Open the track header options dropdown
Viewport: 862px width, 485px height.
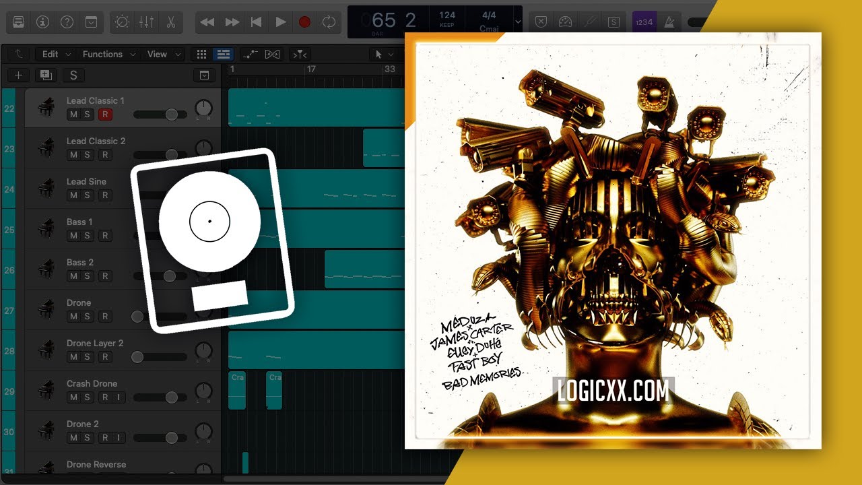pos(205,75)
